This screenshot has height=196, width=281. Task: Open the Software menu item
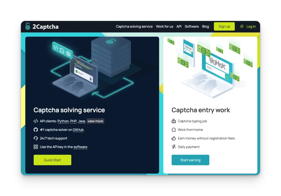point(192,27)
